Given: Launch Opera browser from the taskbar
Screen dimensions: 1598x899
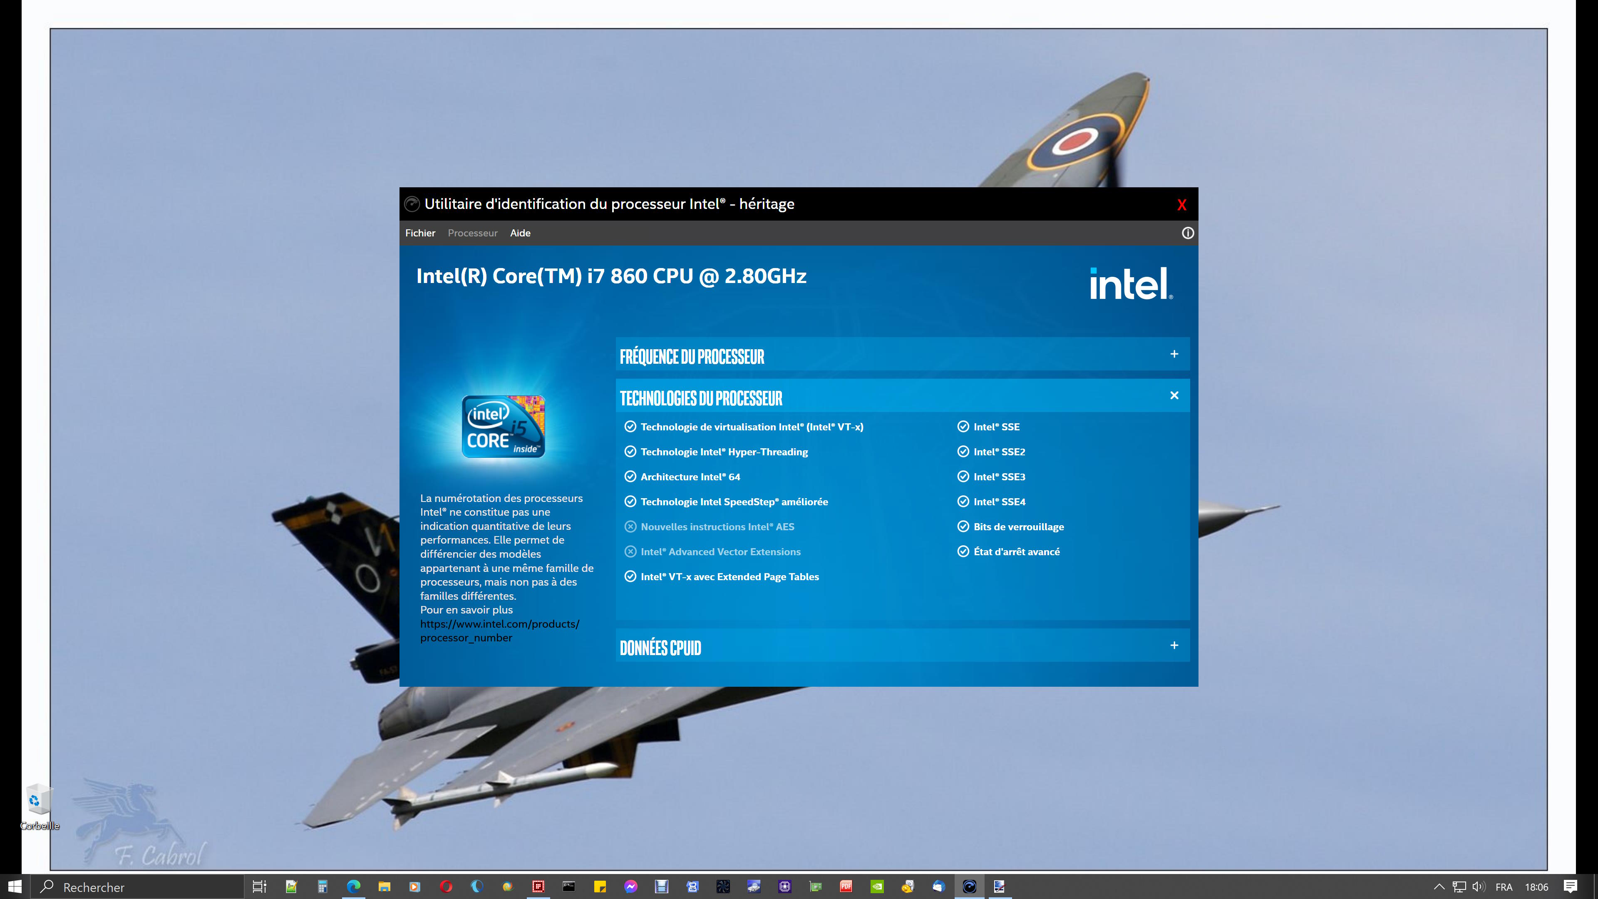Looking at the screenshot, I should pos(445,887).
